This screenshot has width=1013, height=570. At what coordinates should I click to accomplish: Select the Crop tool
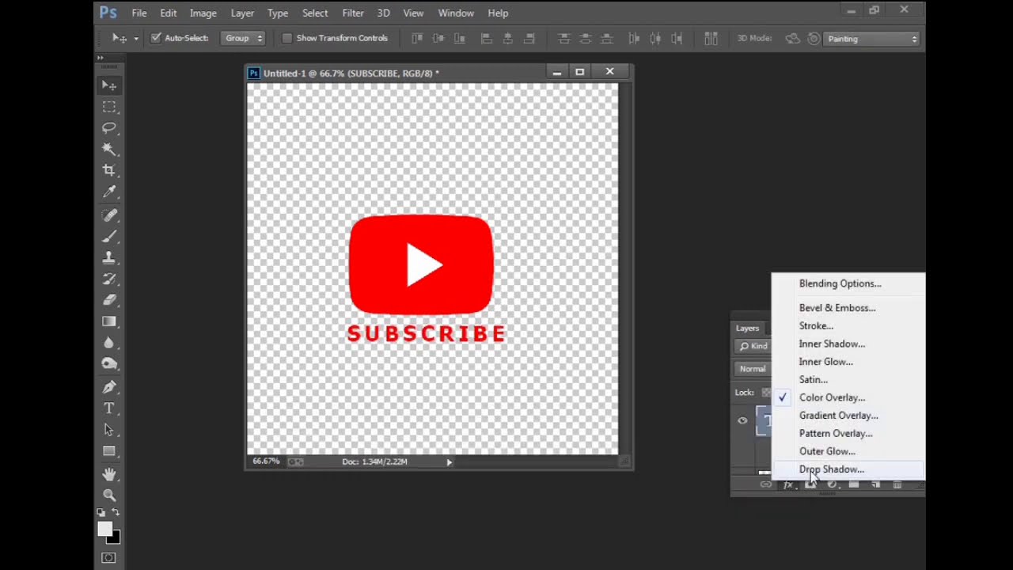(109, 170)
